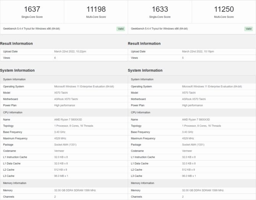Click ASRock X570 Taichi motherboard value in the 1633 result
256x200 pixels.
(x=194, y=99)
